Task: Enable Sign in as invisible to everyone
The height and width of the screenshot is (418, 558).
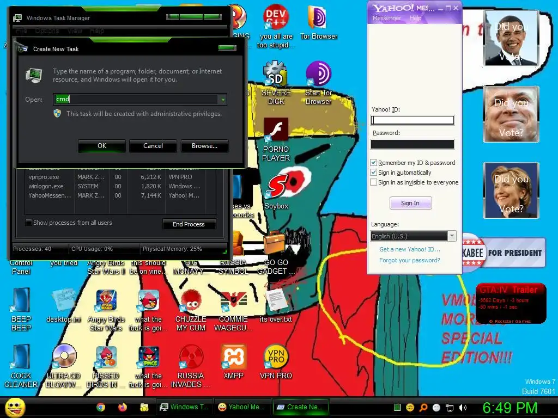Action: click(x=374, y=182)
